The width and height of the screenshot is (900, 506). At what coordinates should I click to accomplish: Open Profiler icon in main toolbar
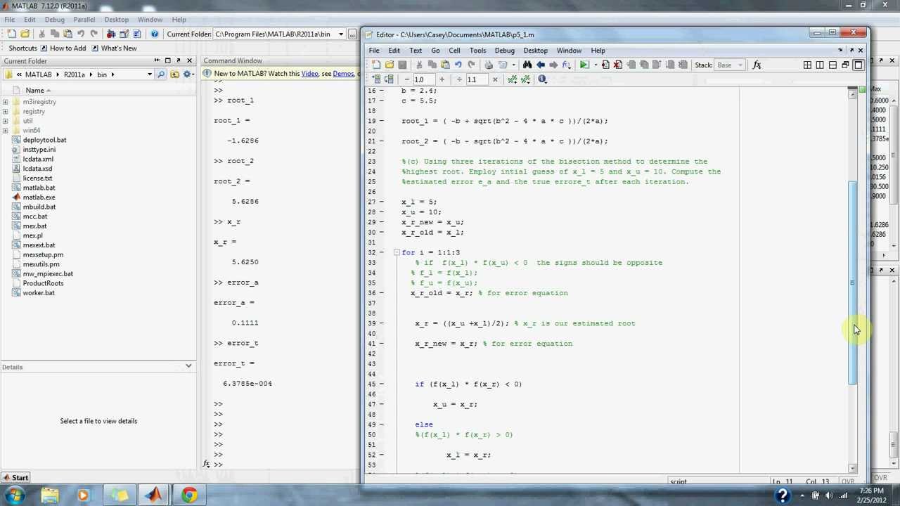point(137,34)
